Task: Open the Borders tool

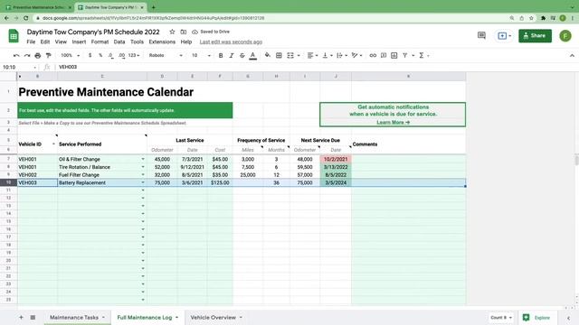Action: coord(279,55)
